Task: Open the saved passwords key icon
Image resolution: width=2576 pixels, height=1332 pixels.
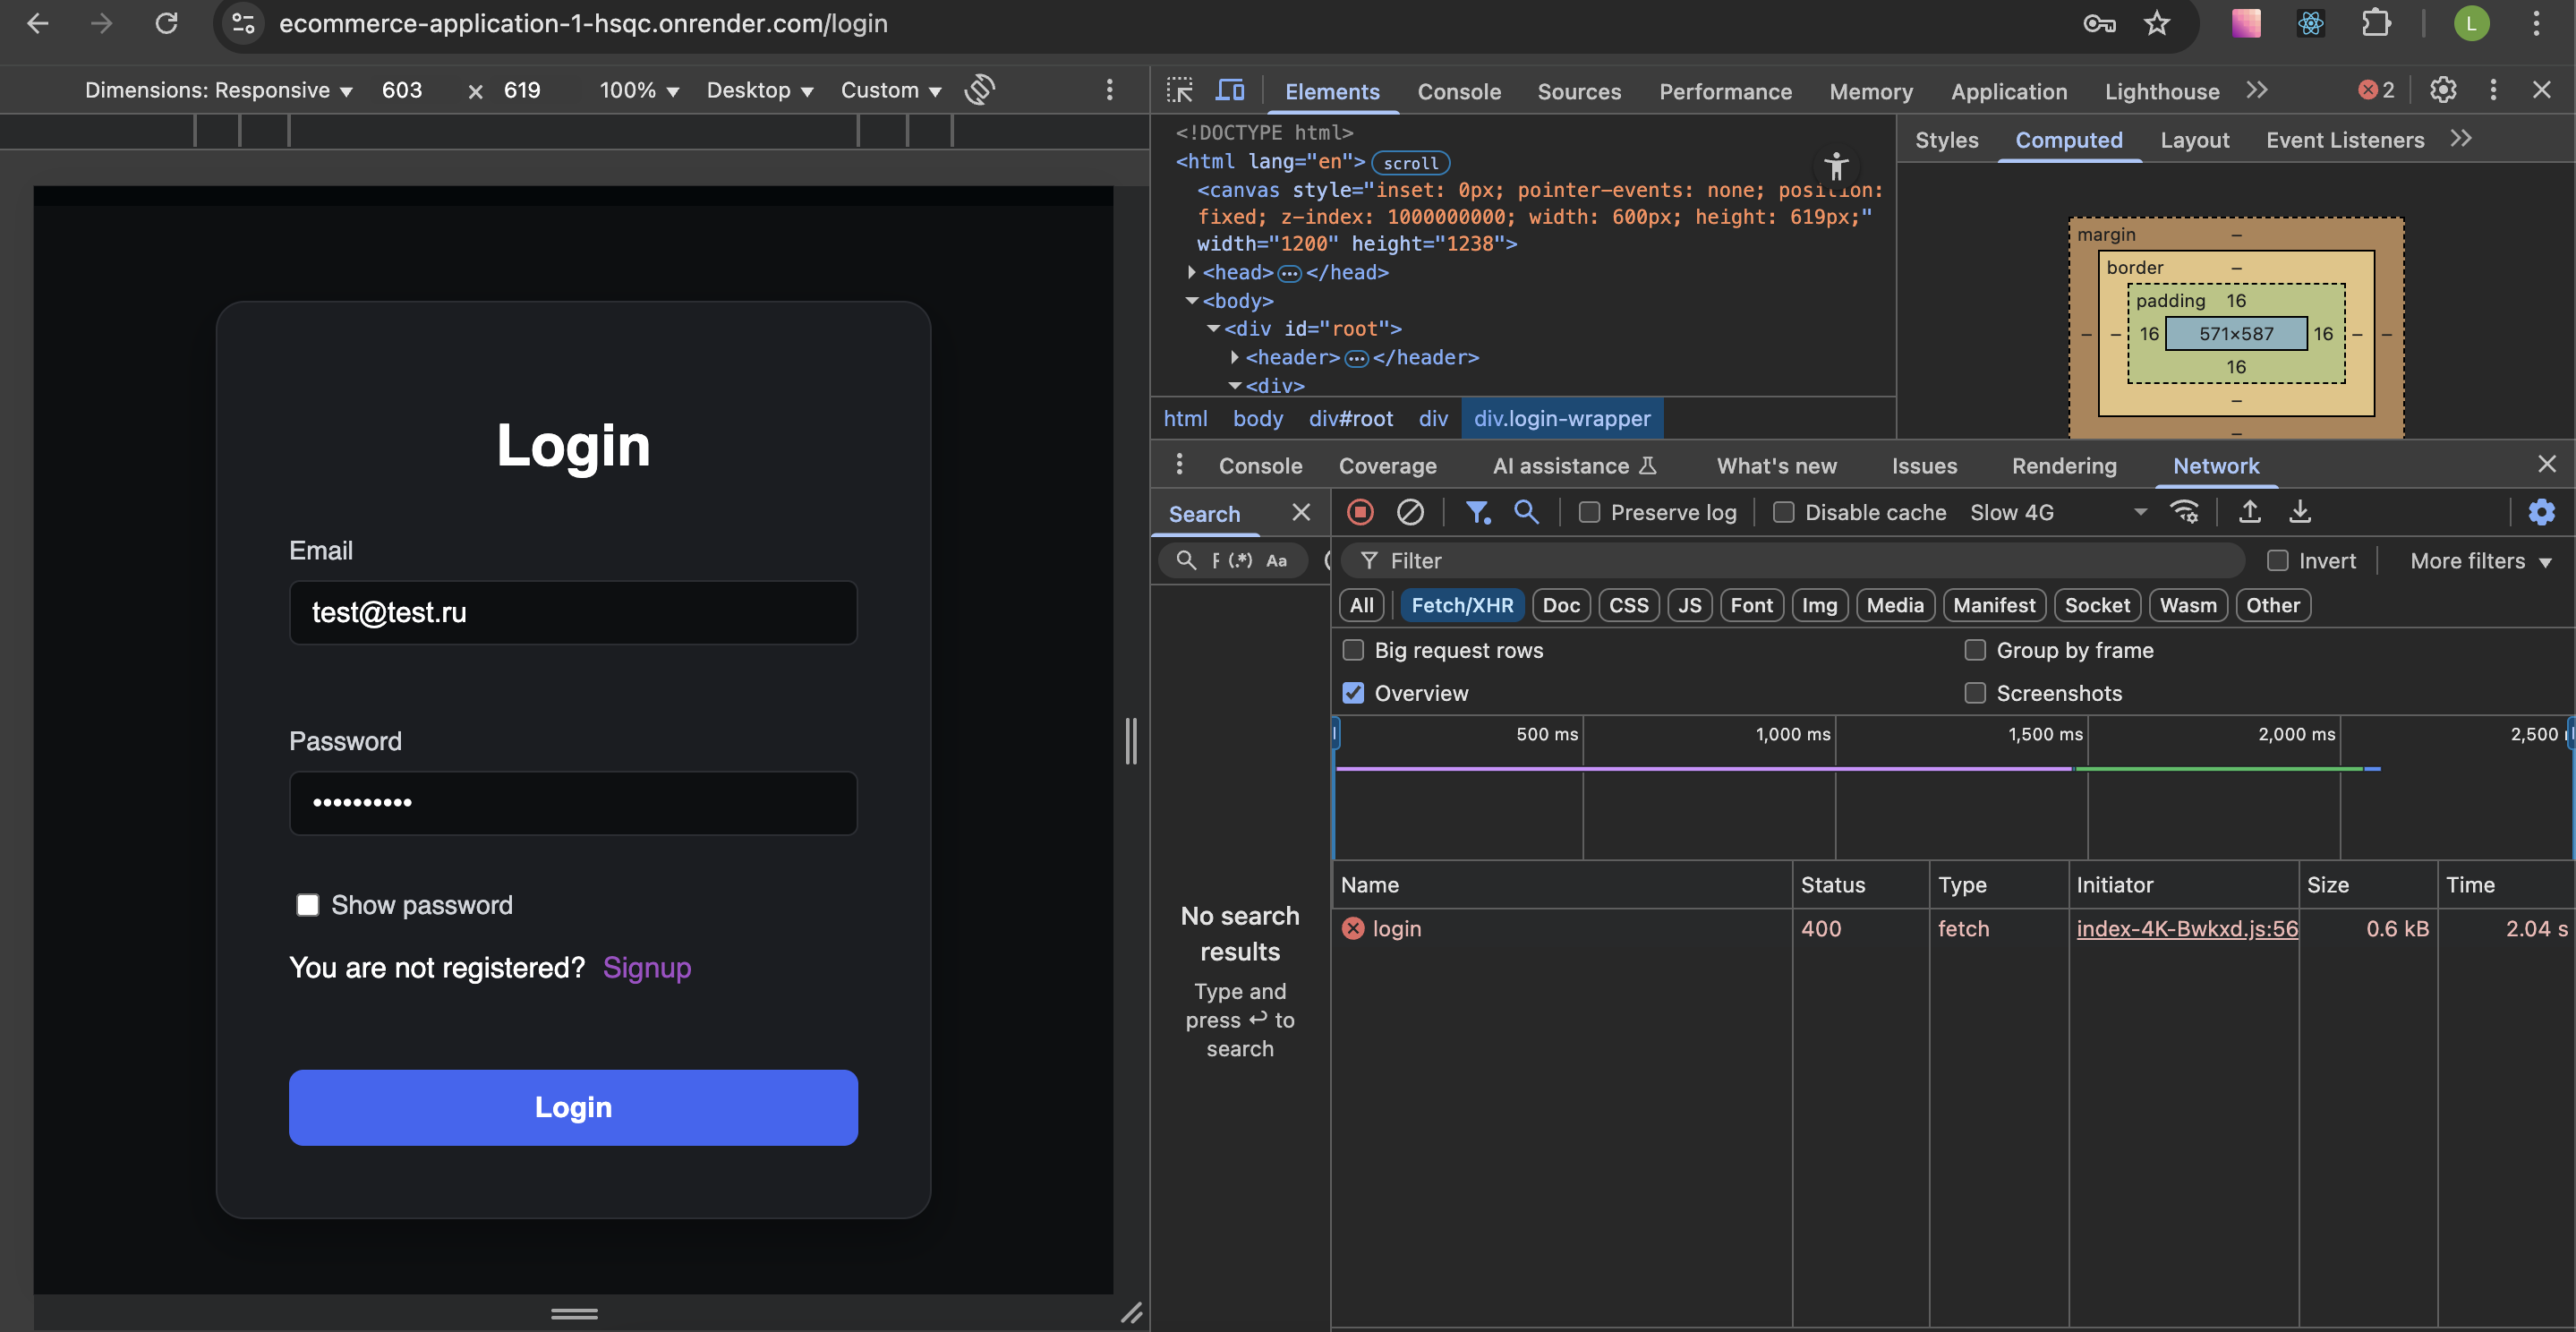Action: click(x=2099, y=23)
